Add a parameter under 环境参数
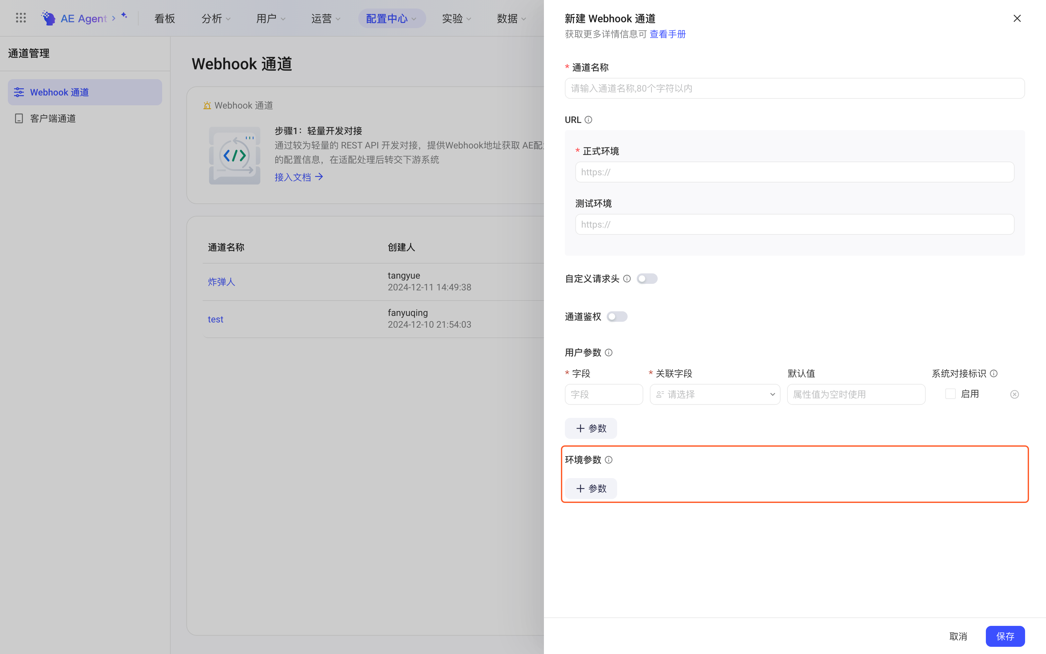Screen dimensions: 1046x654 pyautogui.click(x=591, y=488)
